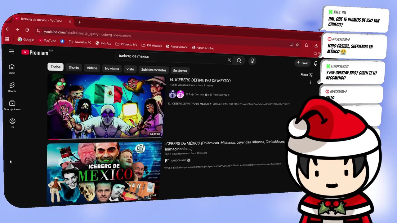
Task: Open Google bookmark
Action: (x=26, y=40)
